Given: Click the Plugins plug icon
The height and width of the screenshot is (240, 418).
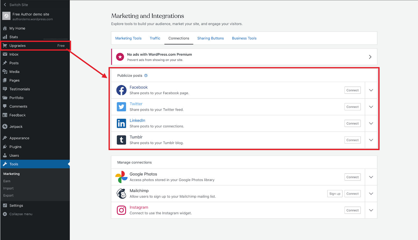Looking at the screenshot, I should [5, 147].
